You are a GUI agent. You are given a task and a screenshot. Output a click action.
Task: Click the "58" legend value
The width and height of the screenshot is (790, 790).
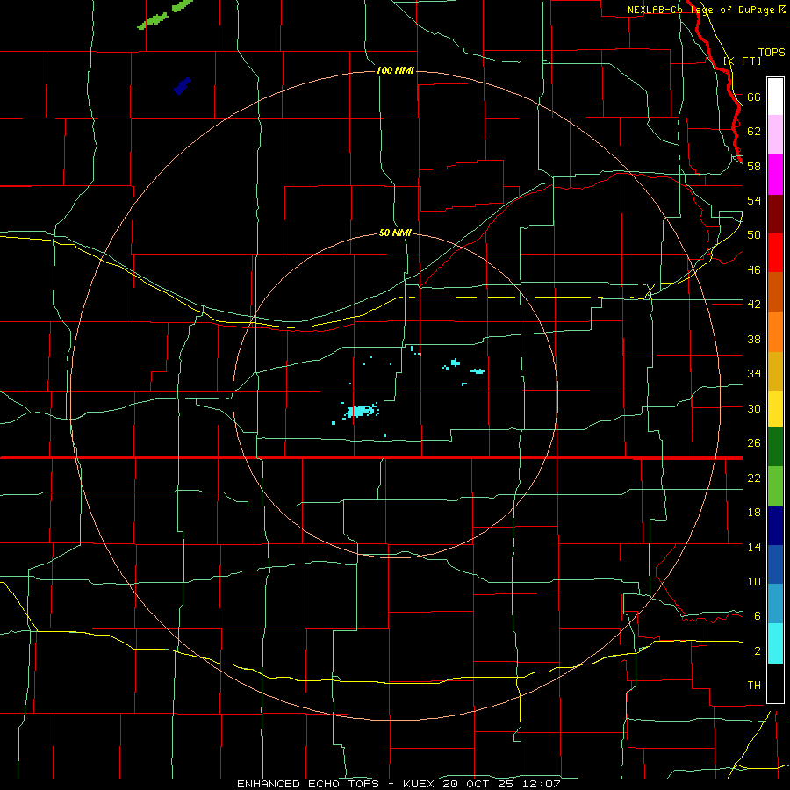click(754, 166)
